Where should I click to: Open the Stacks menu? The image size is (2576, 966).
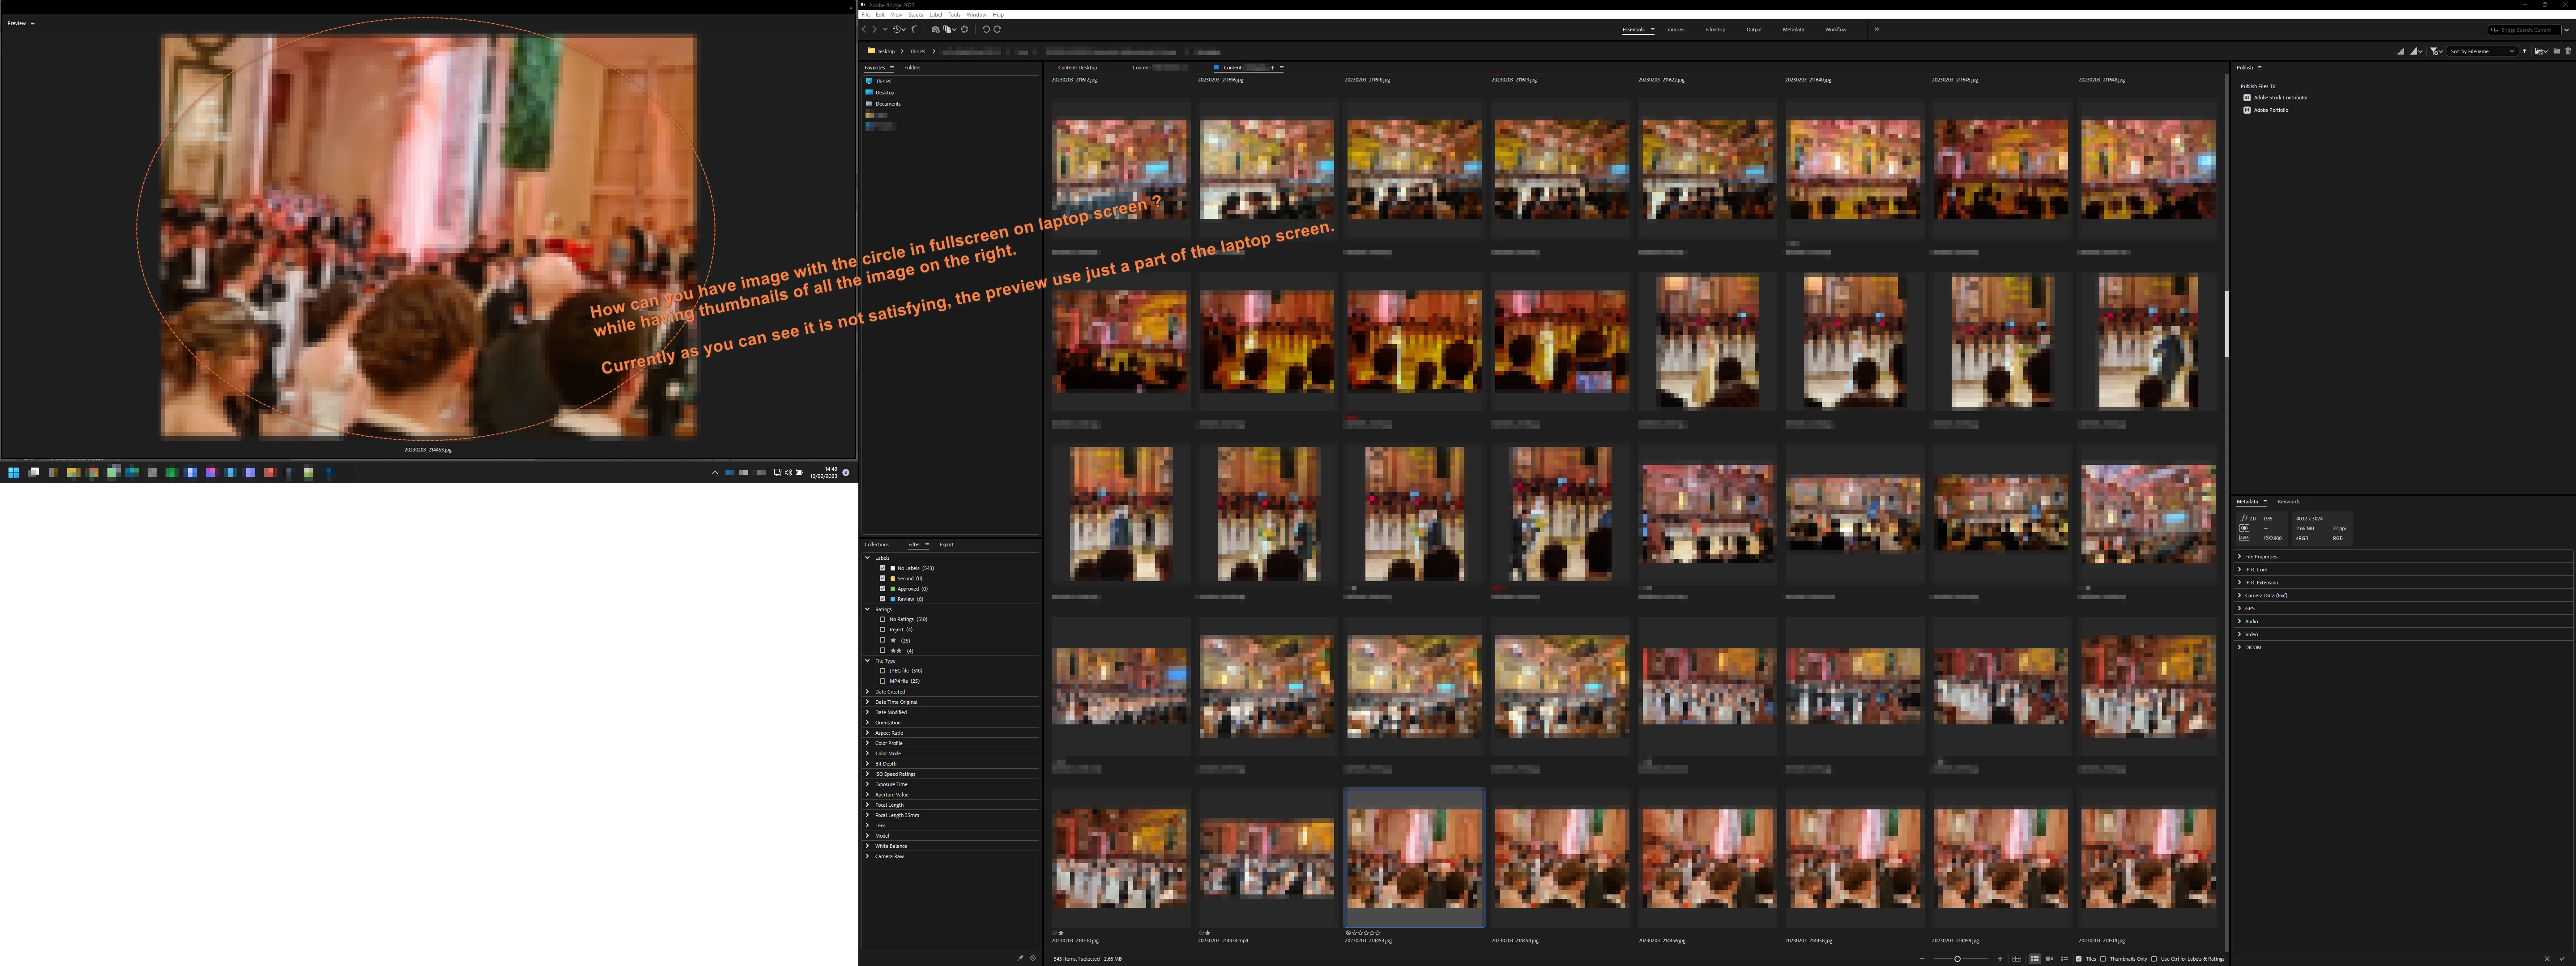pos(915,15)
